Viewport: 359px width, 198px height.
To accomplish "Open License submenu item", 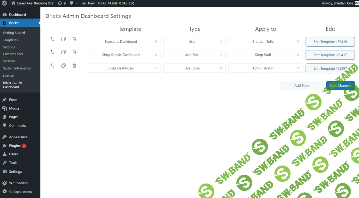I will pyautogui.click(x=8, y=76).
